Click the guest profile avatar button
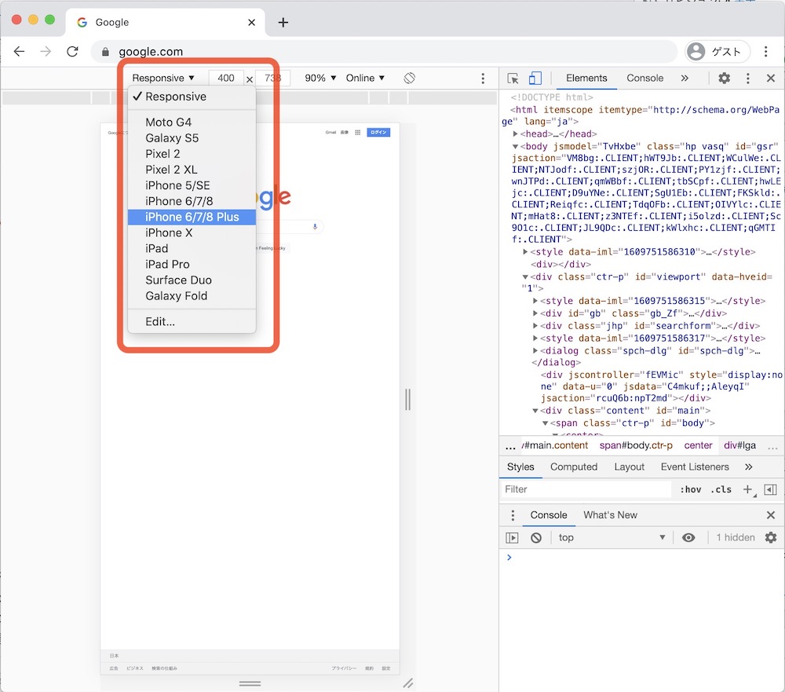785x692 pixels. [717, 52]
